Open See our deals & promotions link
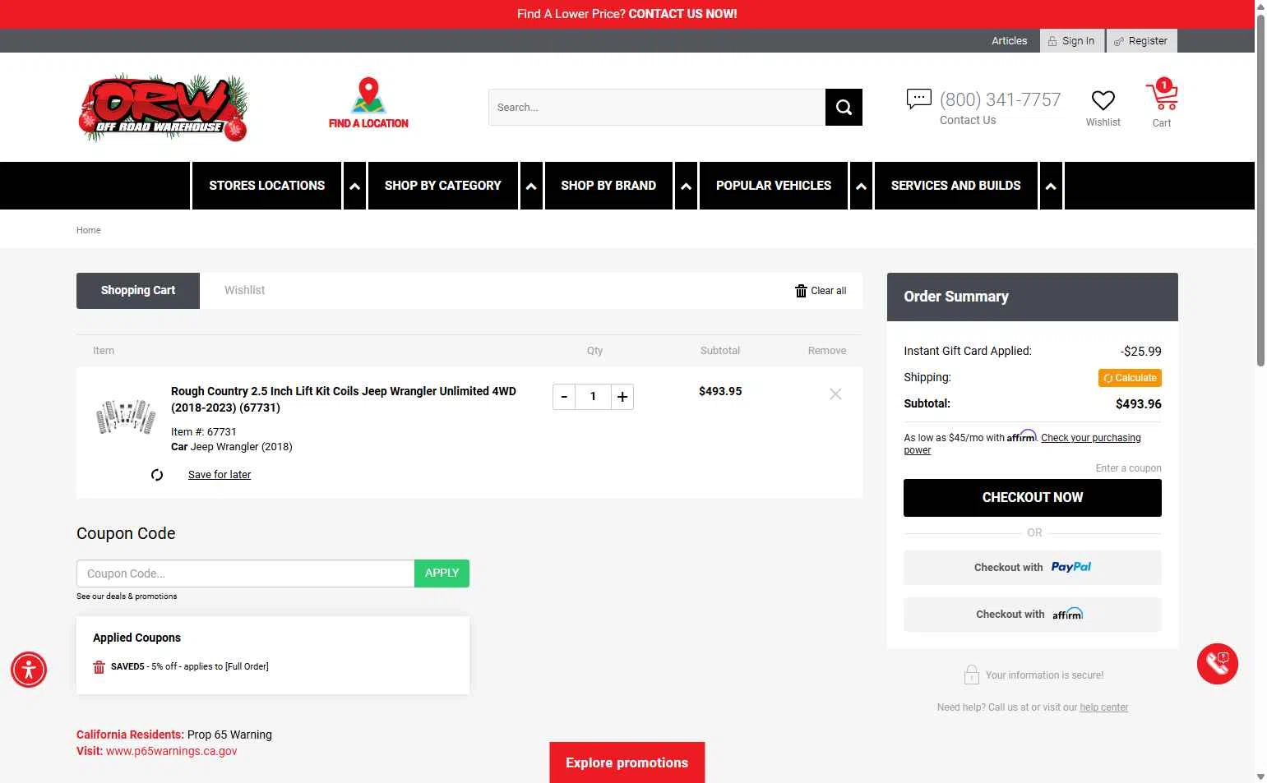This screenshot has height=783, width=1267. pyautogui.click(x=127, y=596)
